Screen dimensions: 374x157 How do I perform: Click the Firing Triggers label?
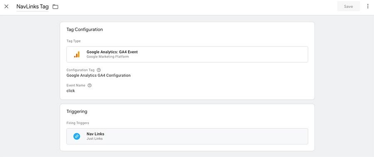[78, 123]
